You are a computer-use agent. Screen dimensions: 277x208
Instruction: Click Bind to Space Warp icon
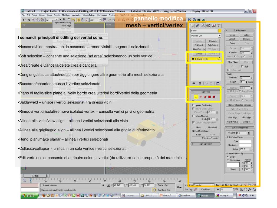point(42,20)
